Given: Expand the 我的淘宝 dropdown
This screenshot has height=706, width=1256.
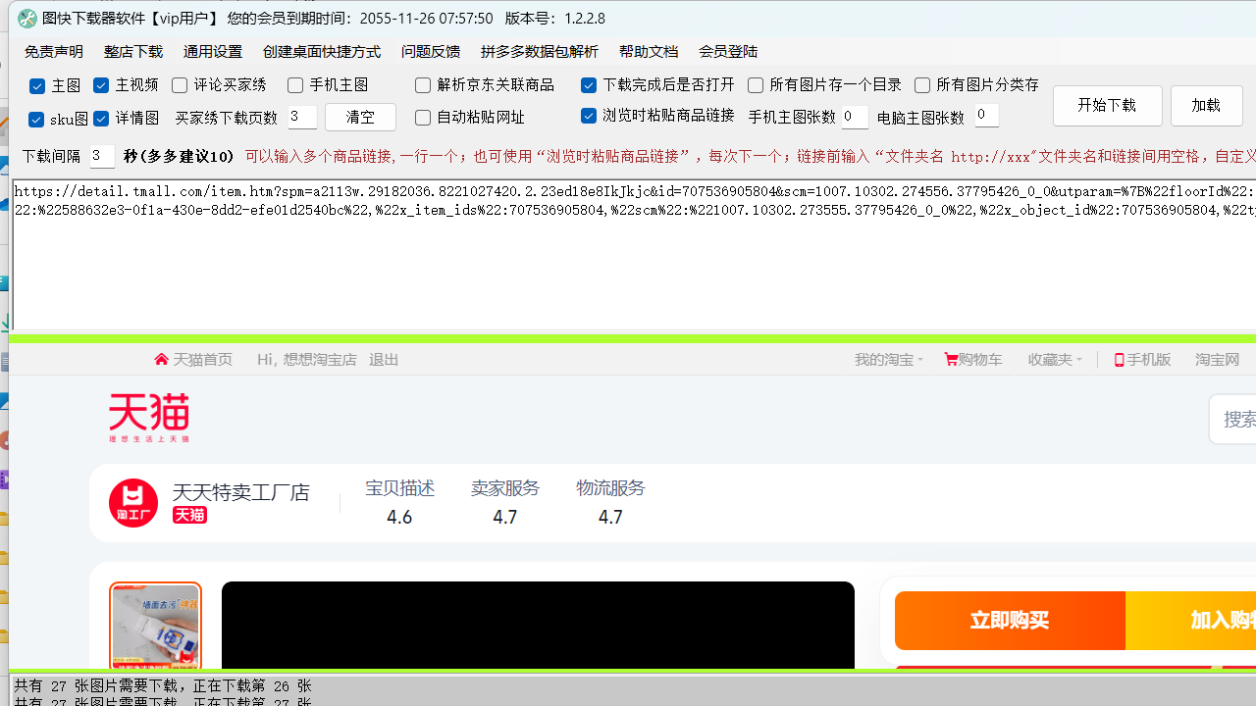Looking at the screenshot, I should click(x=887, y=359).
